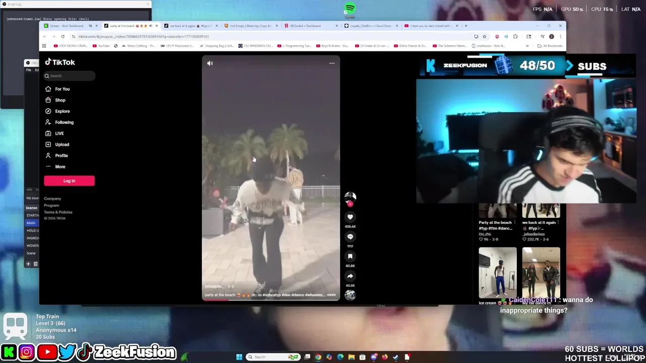646x363 pixels.
Task: Bookmark this page with star icon
Action: [484, 36]
